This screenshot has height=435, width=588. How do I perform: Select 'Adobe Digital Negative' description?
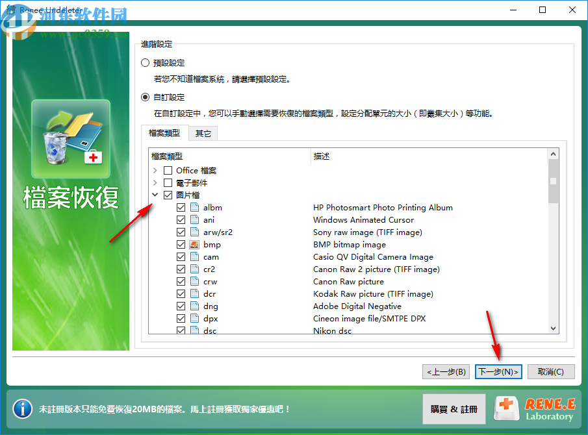(357, 306)
